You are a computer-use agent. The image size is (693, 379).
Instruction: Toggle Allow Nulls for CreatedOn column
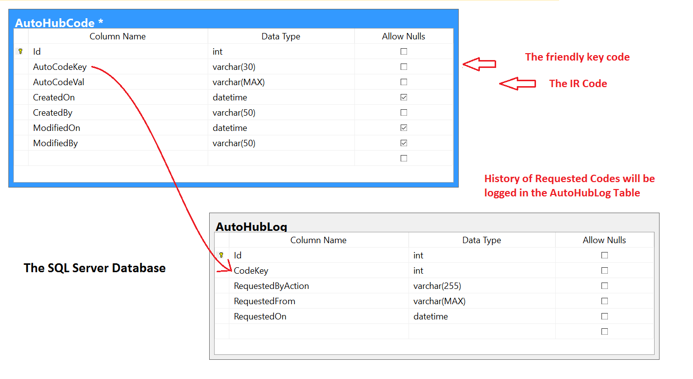(x=404, y=97)
